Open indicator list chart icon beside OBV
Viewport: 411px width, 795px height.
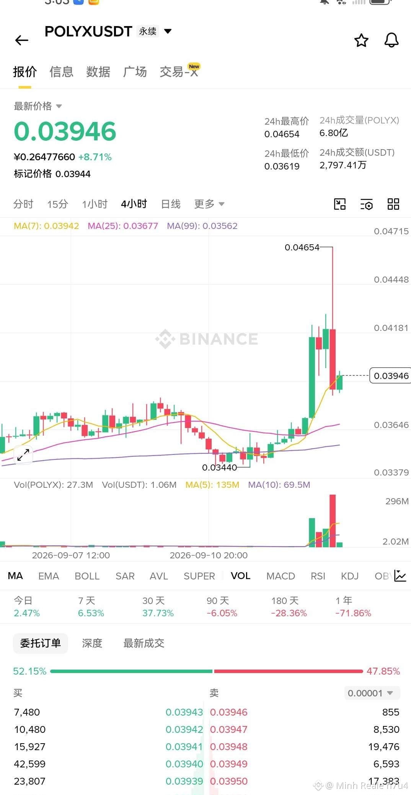tap(400, 576)
